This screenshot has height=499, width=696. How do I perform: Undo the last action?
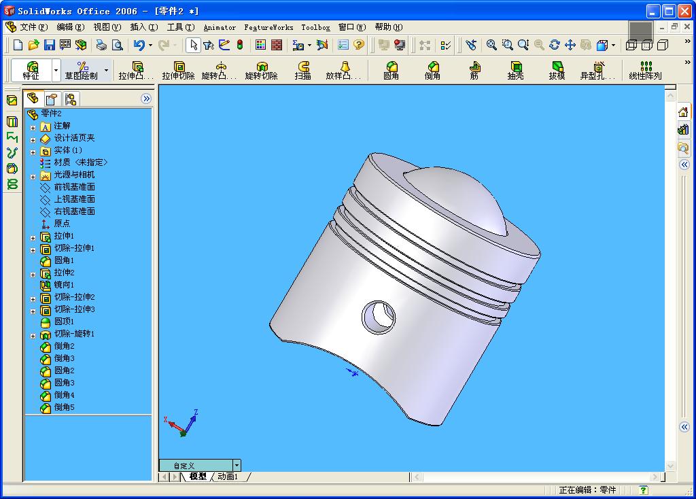139,45
